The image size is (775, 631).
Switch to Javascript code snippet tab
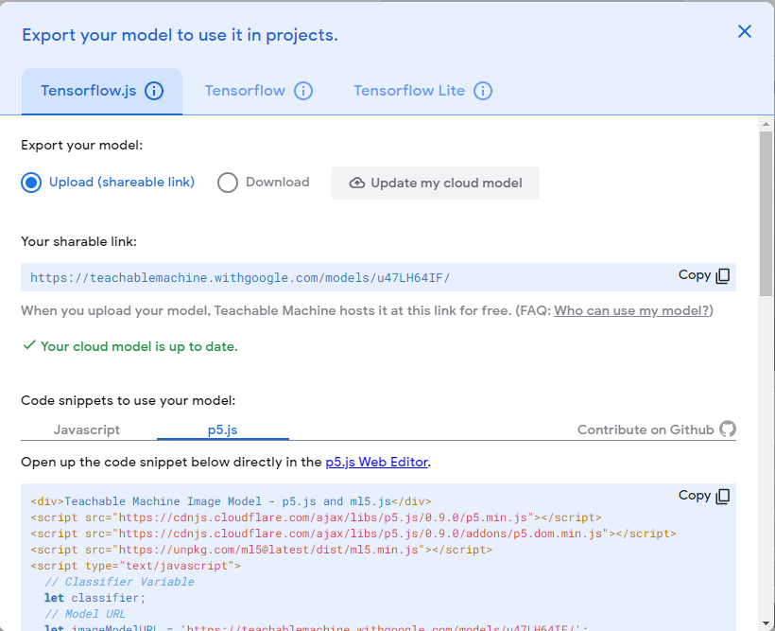point(87,429)
